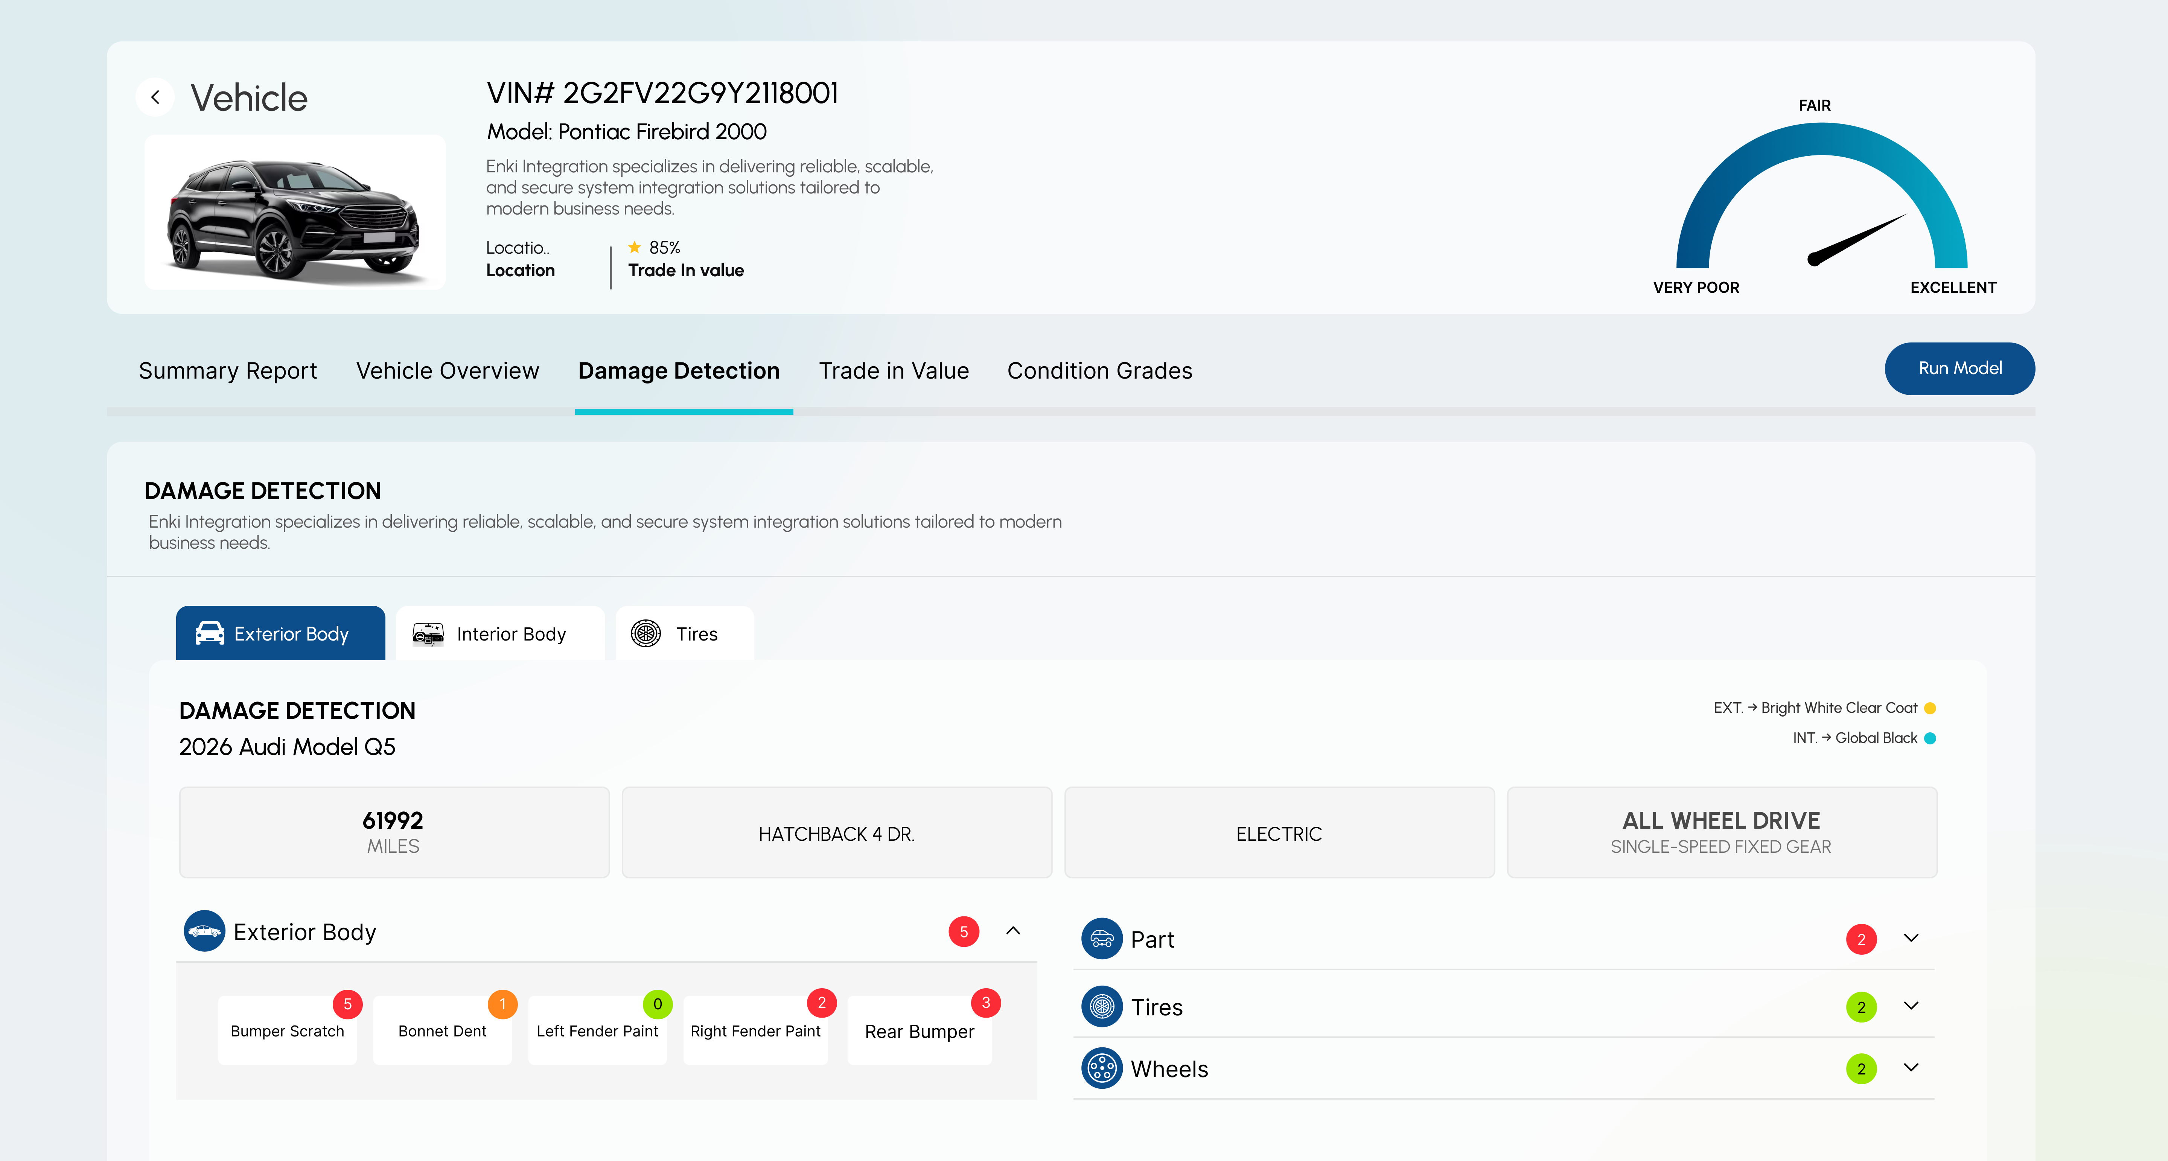Expand the Wheels section chevron
The width and height of the screenshot is (2168, 1161).
click(1911, 1068)
